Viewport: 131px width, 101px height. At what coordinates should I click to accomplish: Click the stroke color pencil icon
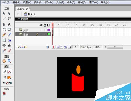[x=5, y=72]
